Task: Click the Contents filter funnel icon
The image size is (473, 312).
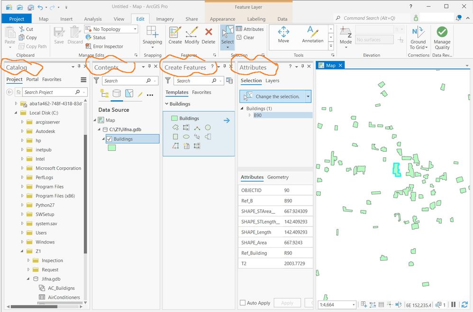Action: tap(96, 80)
